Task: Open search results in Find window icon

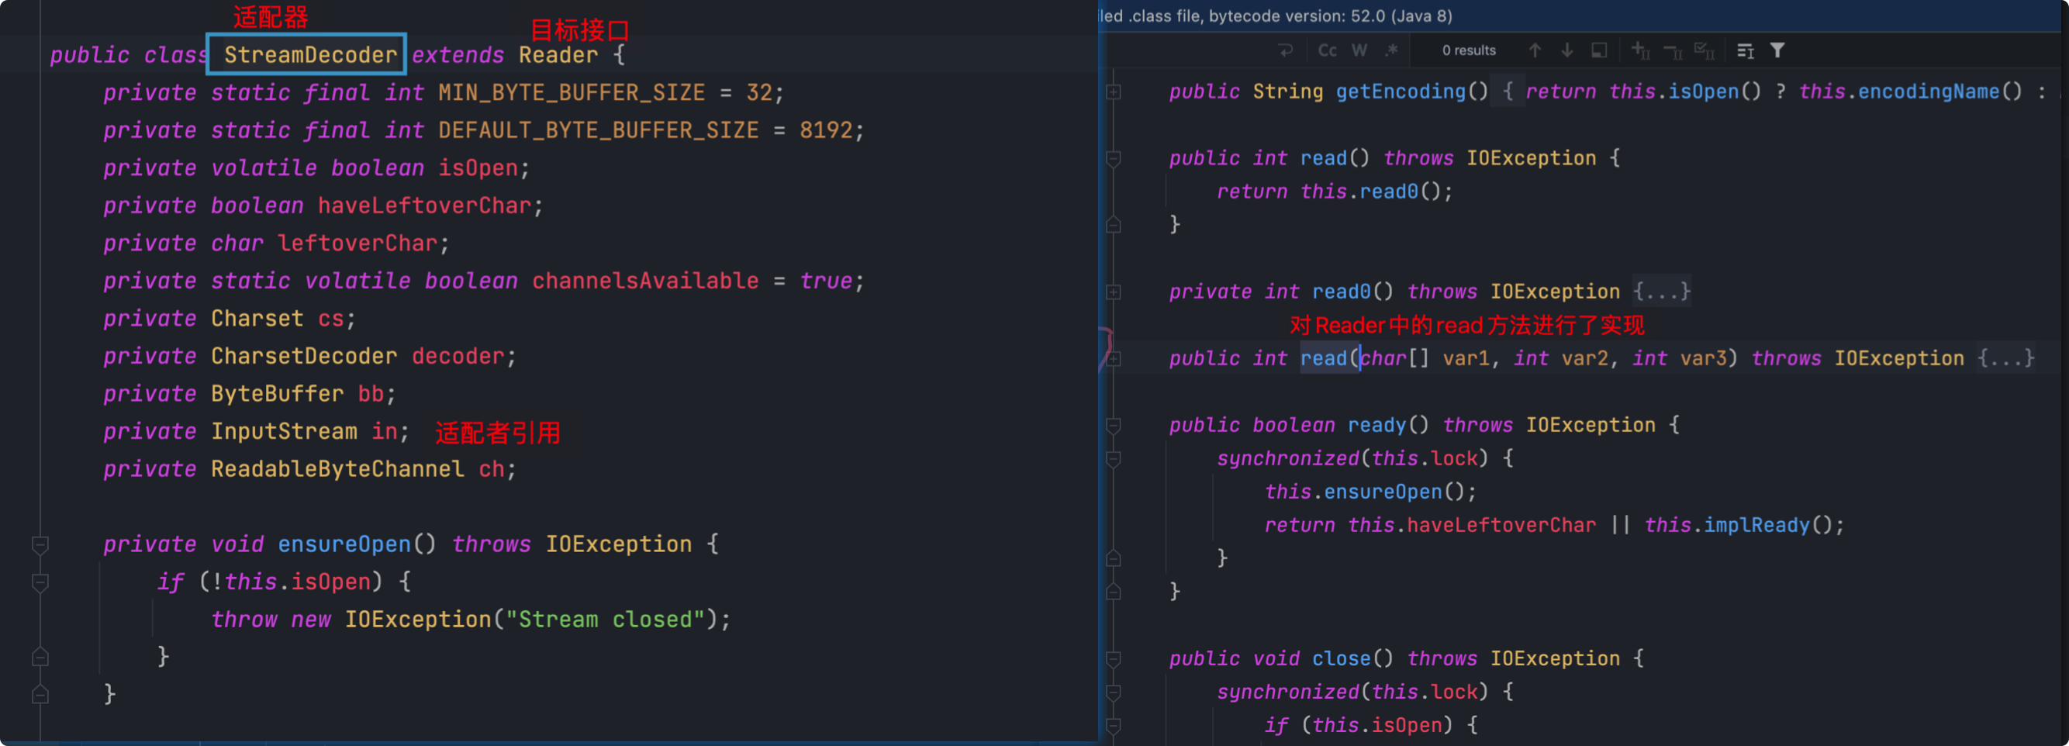Action: (x=1746, y=50)
